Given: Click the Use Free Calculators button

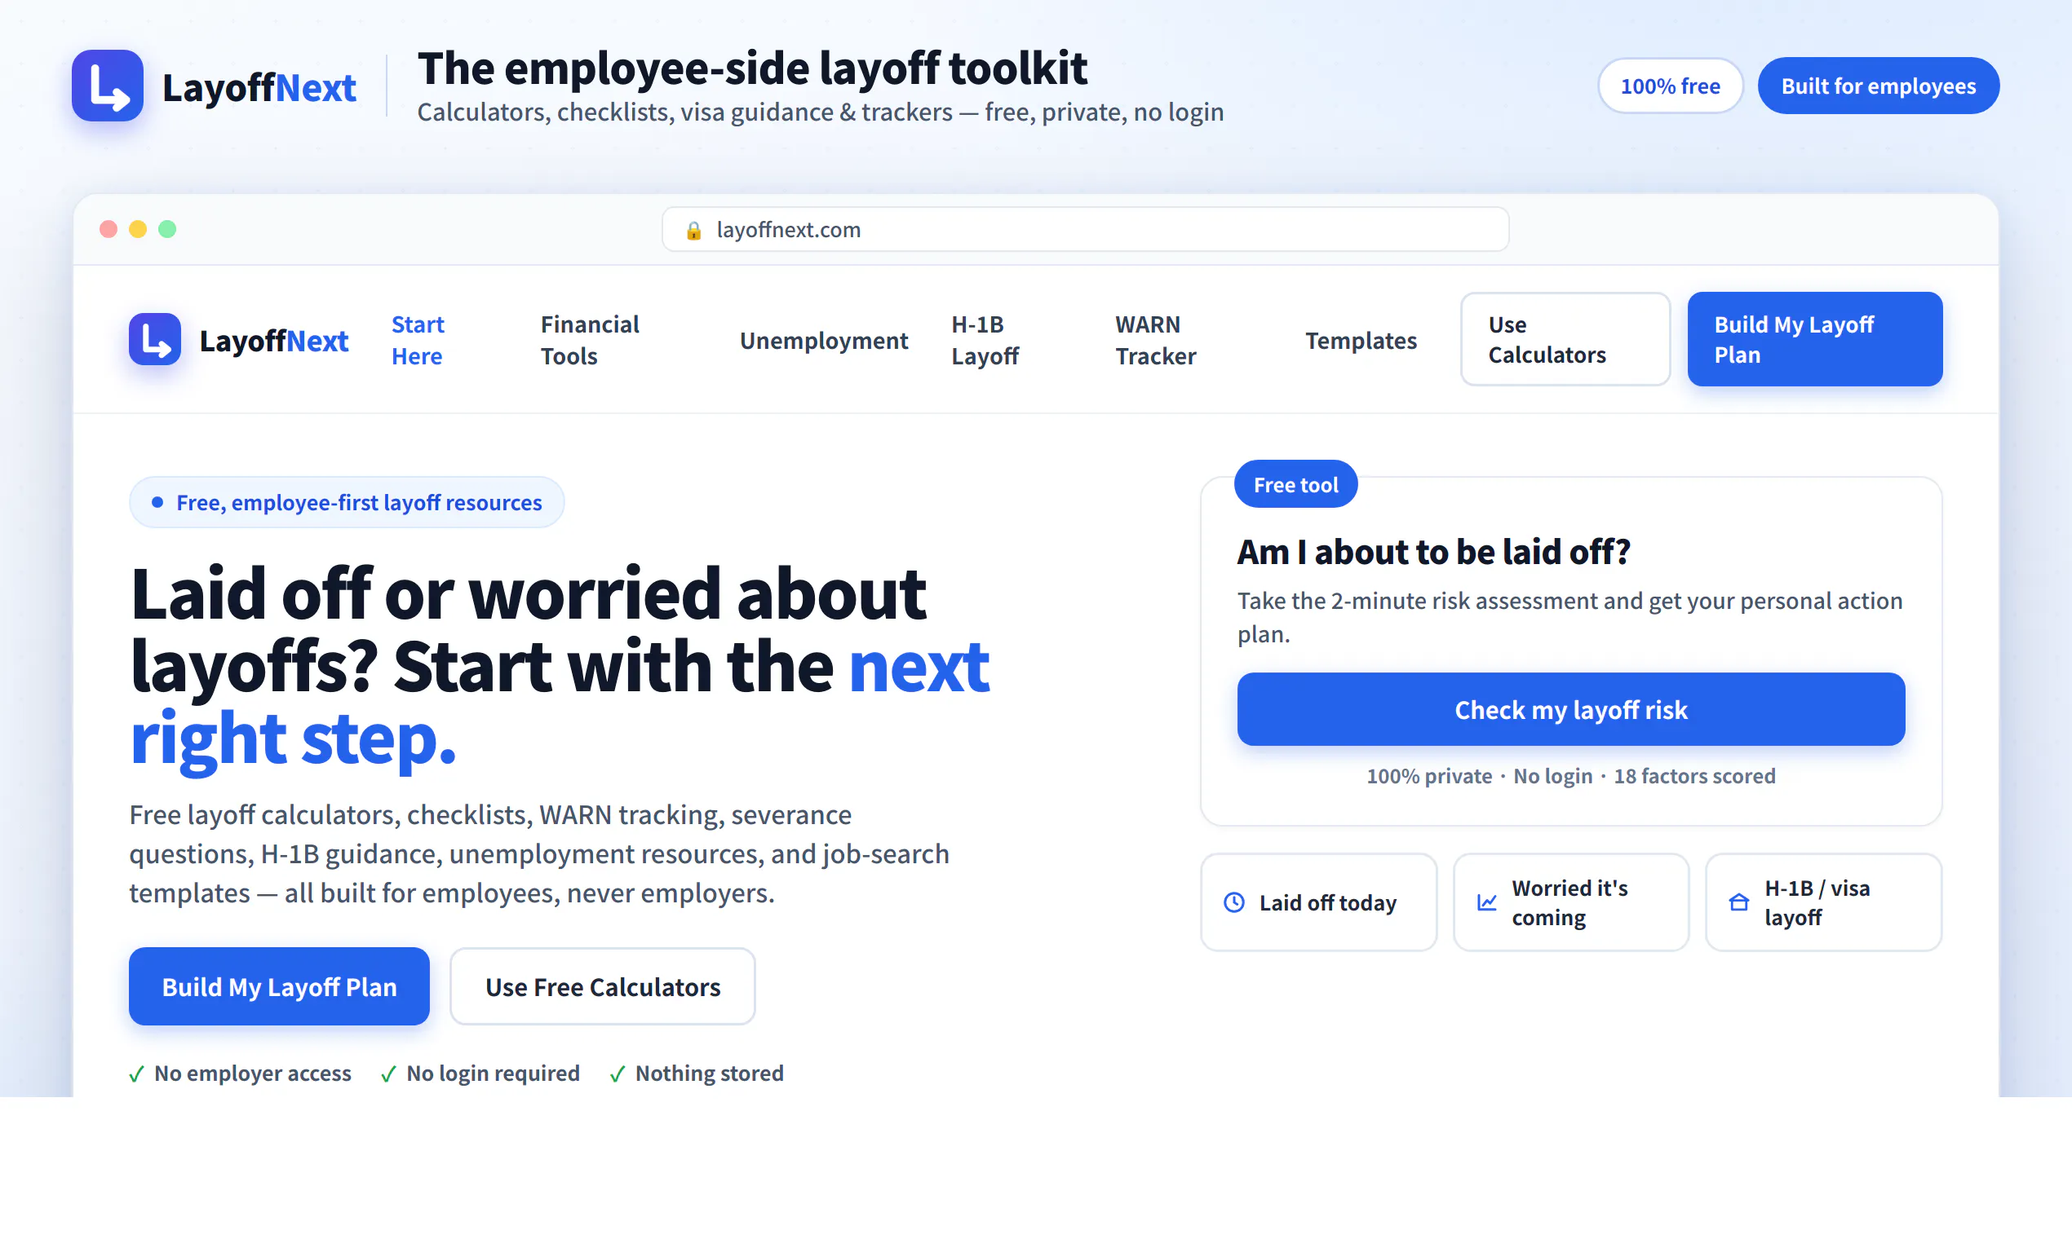Looking at the screenshot, I should point(602,986).
